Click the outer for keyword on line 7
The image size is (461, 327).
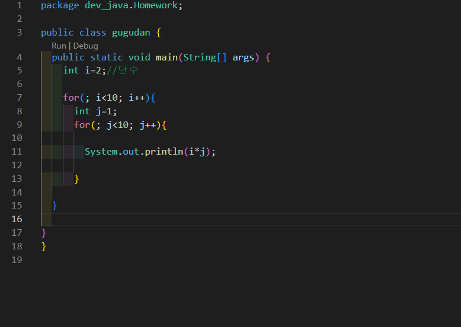click(71, 98)
